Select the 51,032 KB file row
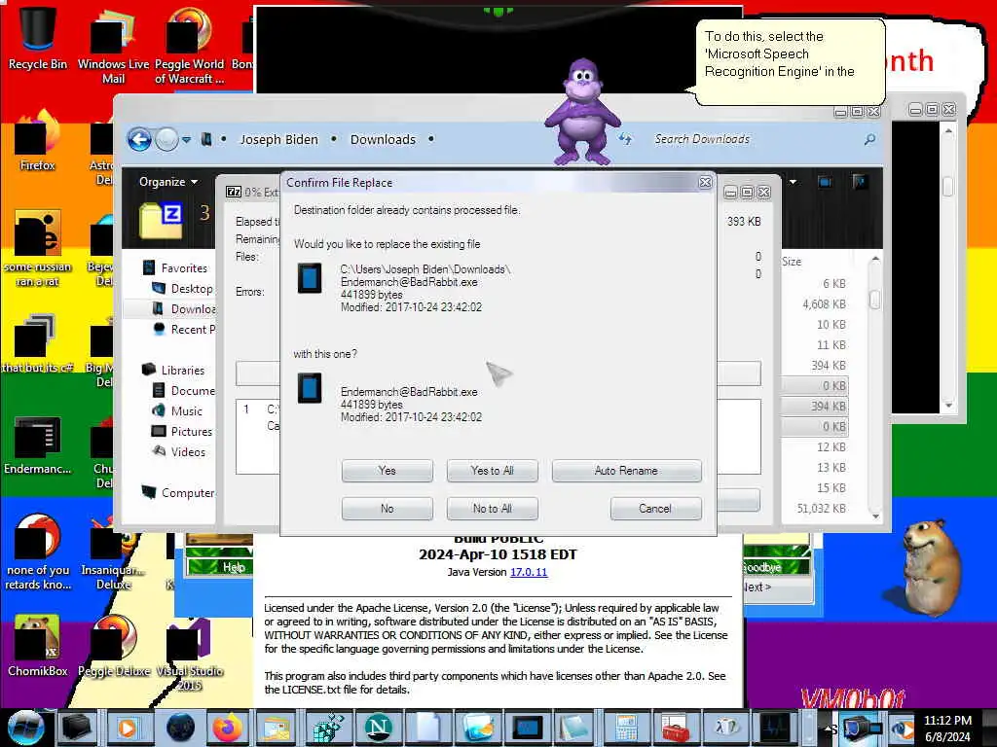The height and width of the screenshot is (747, 997). (x=821, y=508)
